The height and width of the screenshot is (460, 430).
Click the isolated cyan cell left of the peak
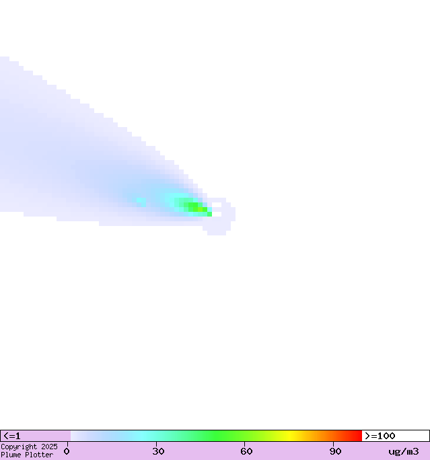tap(141, 202)
